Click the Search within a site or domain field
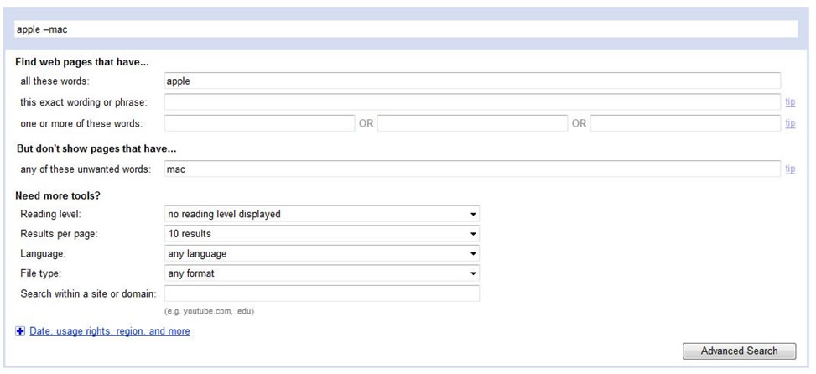The height and width of the screenshot is (374, 816). pyautogui.click(x=322, y=293)
